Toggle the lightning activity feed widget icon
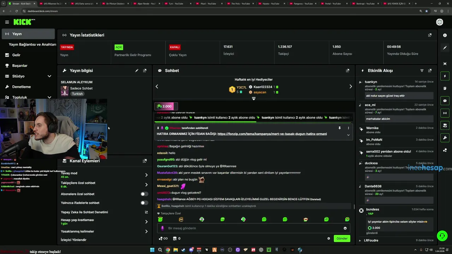Screen dimensions: 452x254 click(445, 76)
